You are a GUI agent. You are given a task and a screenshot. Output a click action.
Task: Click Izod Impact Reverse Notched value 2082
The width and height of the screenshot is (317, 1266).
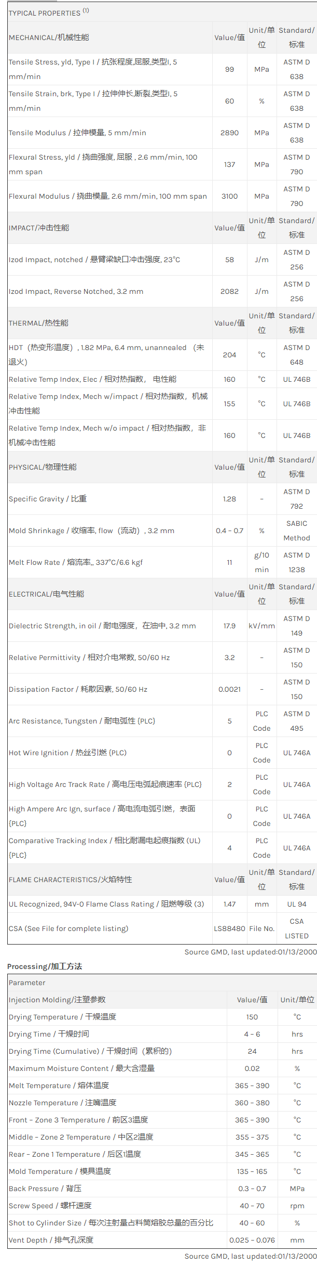(229, 291)
